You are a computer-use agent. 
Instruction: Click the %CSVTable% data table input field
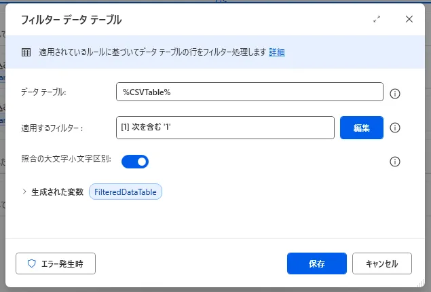point(250,92)
